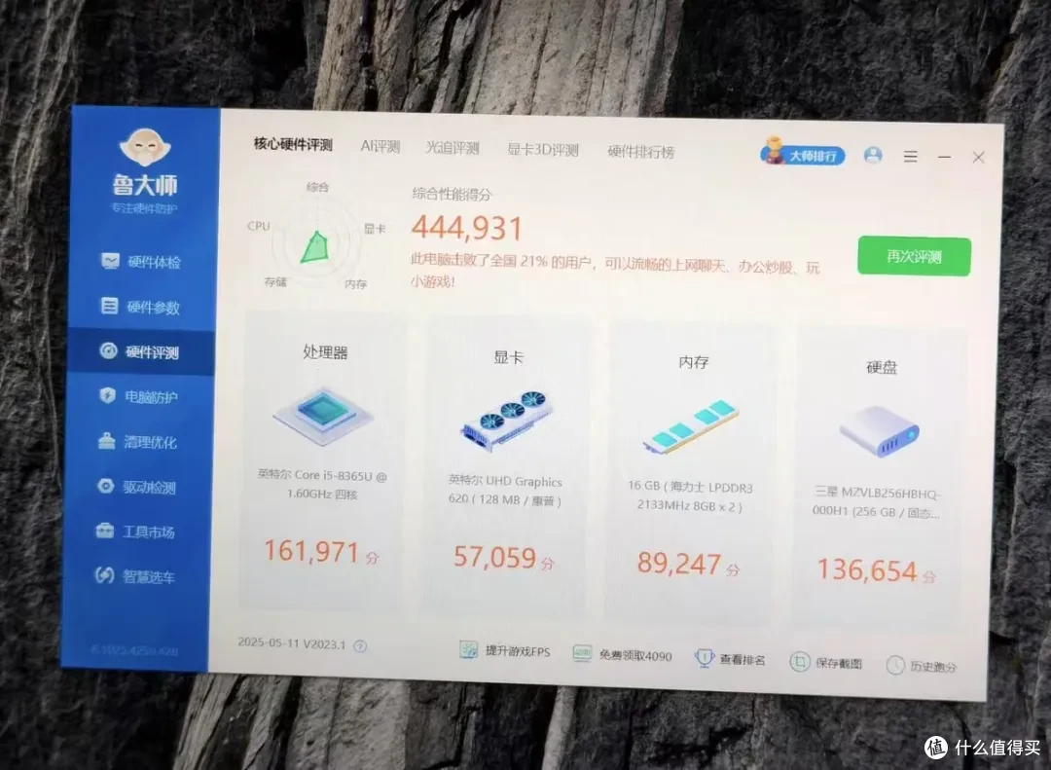Open 大师排行 master ranking badge
This screenshot has height=770, width=1051.
pos(803,153)
